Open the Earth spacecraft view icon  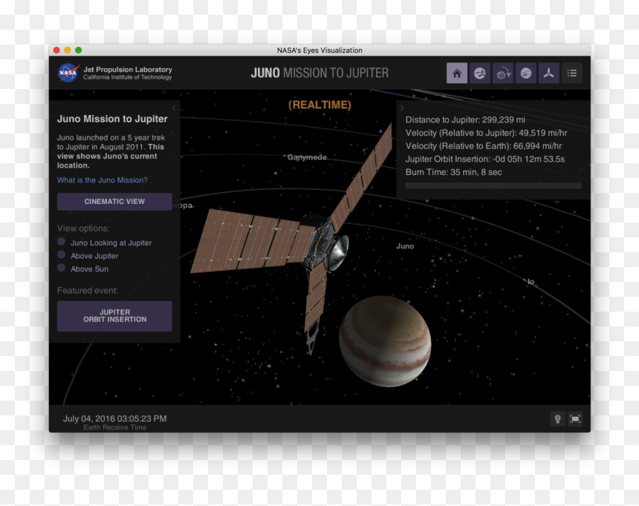480,73
